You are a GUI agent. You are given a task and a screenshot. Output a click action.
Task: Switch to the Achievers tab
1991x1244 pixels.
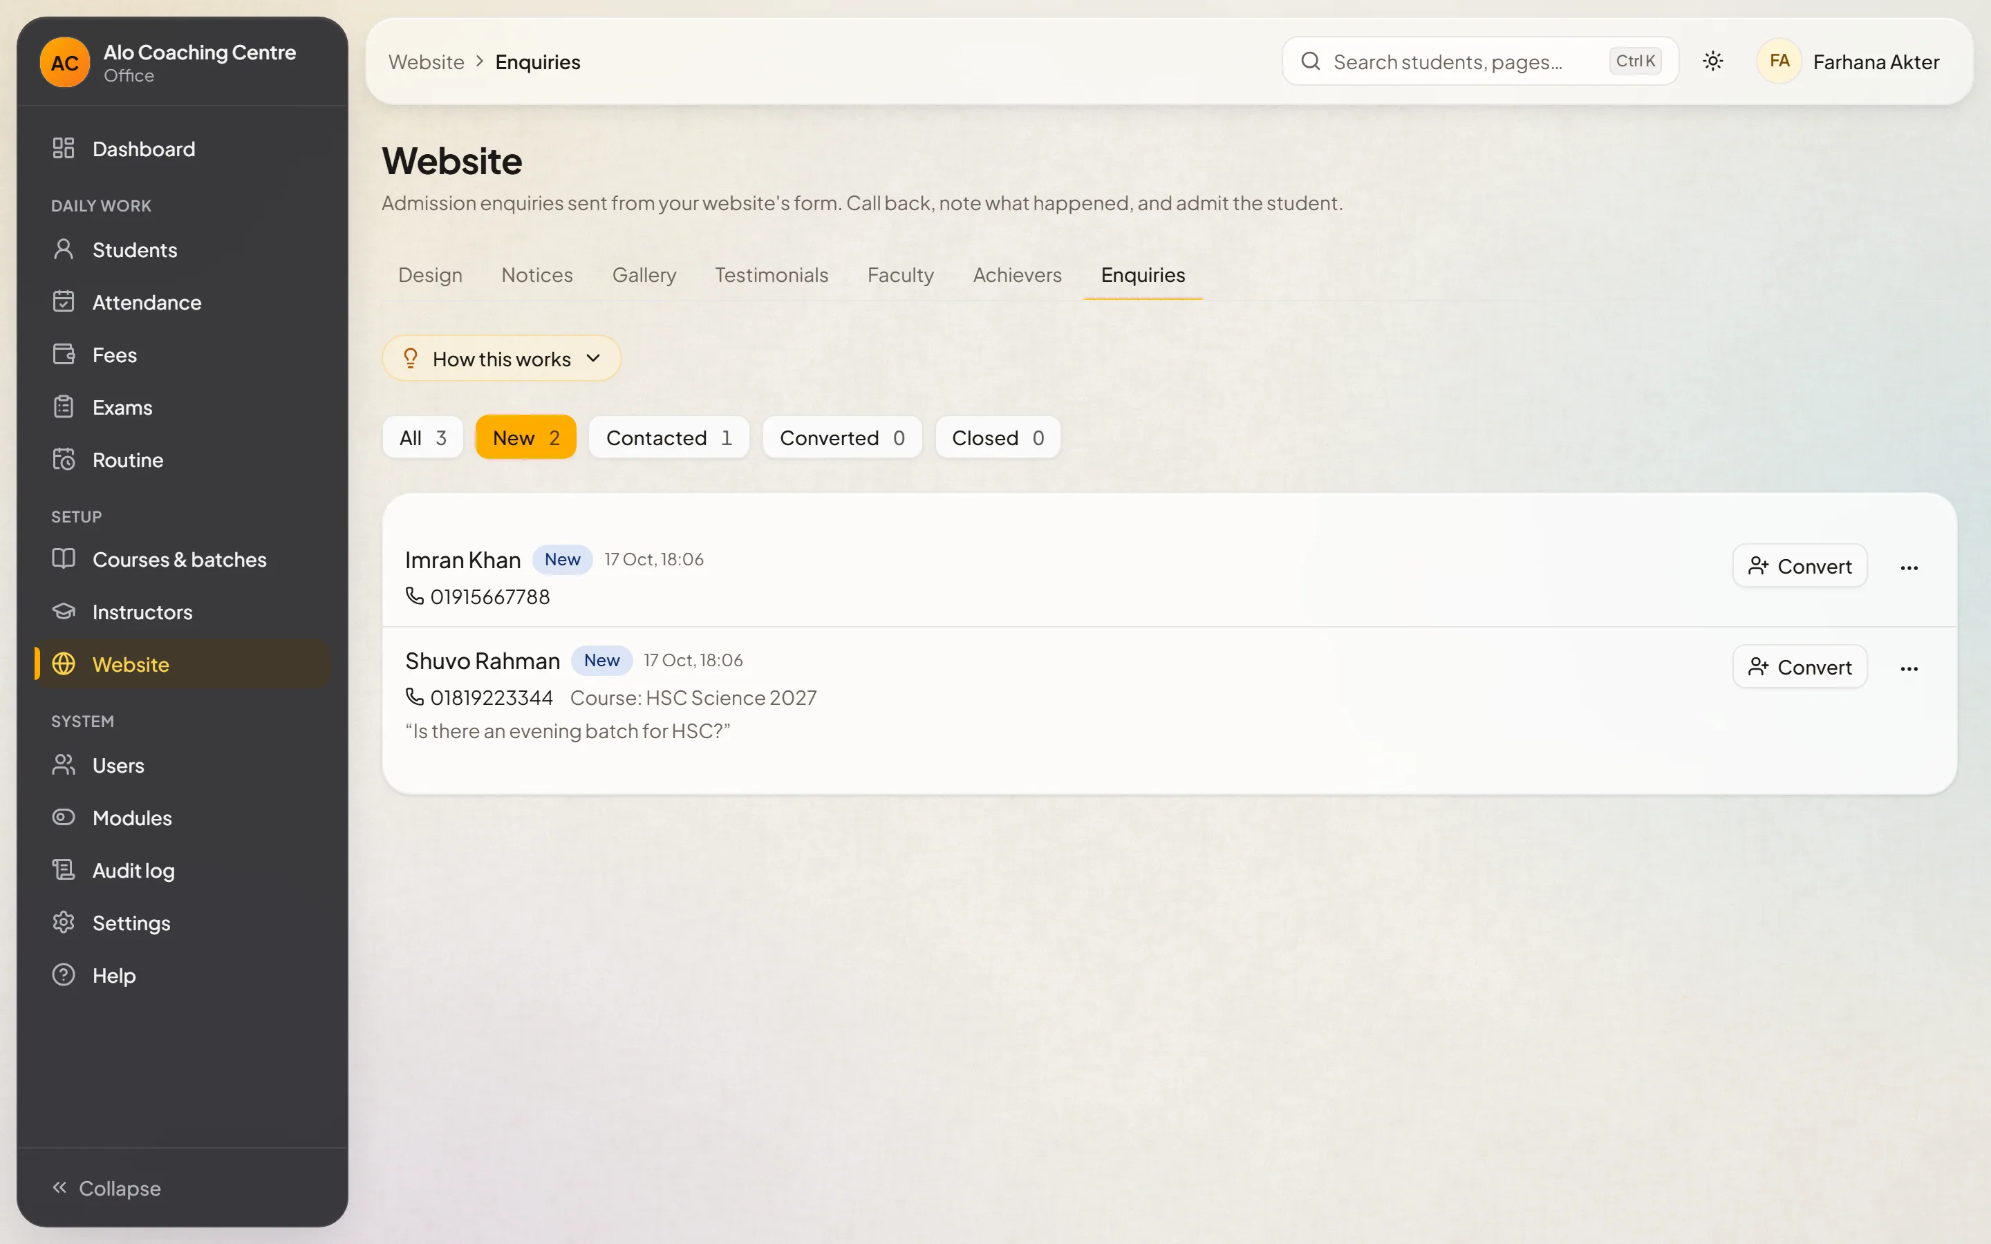pyautogui.click(x=1017, y=276)
